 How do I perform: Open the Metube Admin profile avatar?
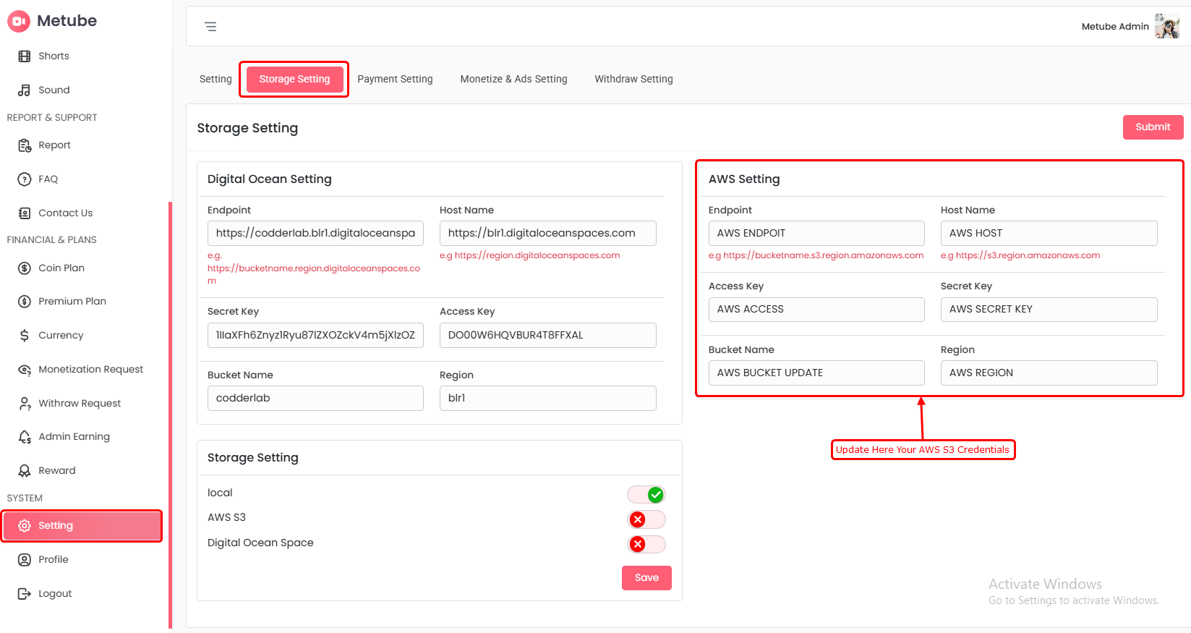click(x=1166, y=27)
